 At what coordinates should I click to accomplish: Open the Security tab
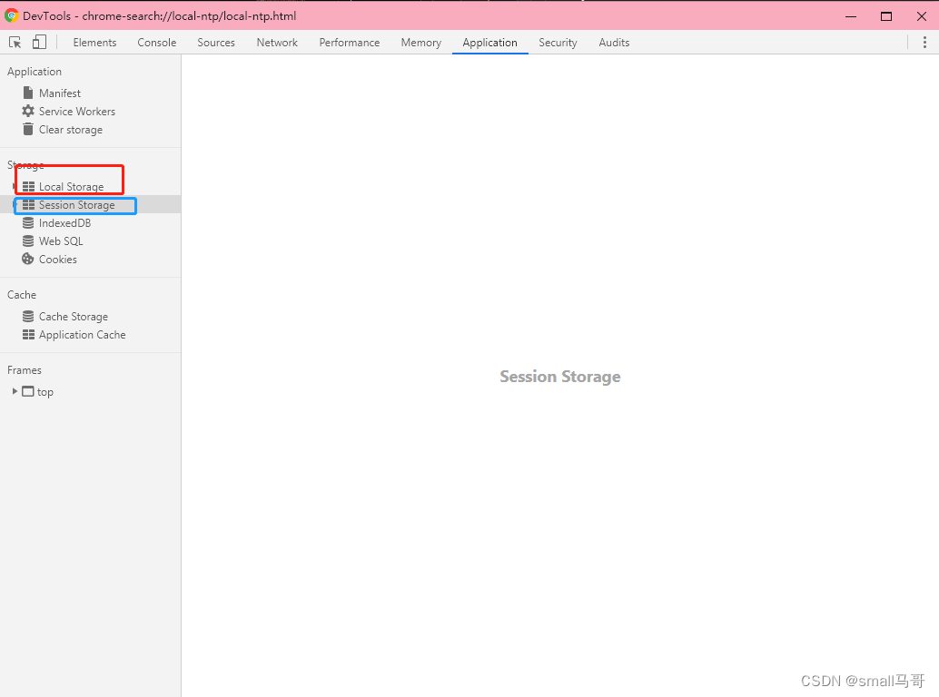click(558, 43)
